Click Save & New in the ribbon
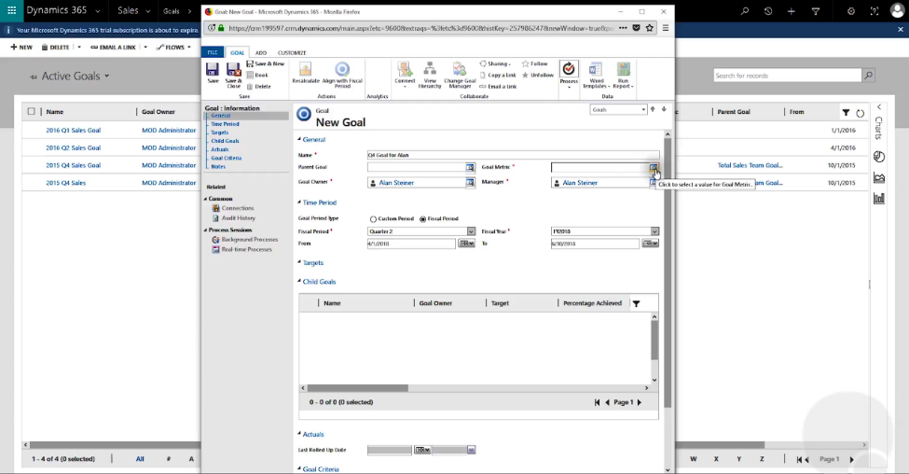Screen dimensions: 909x474 tap(266, 63)
